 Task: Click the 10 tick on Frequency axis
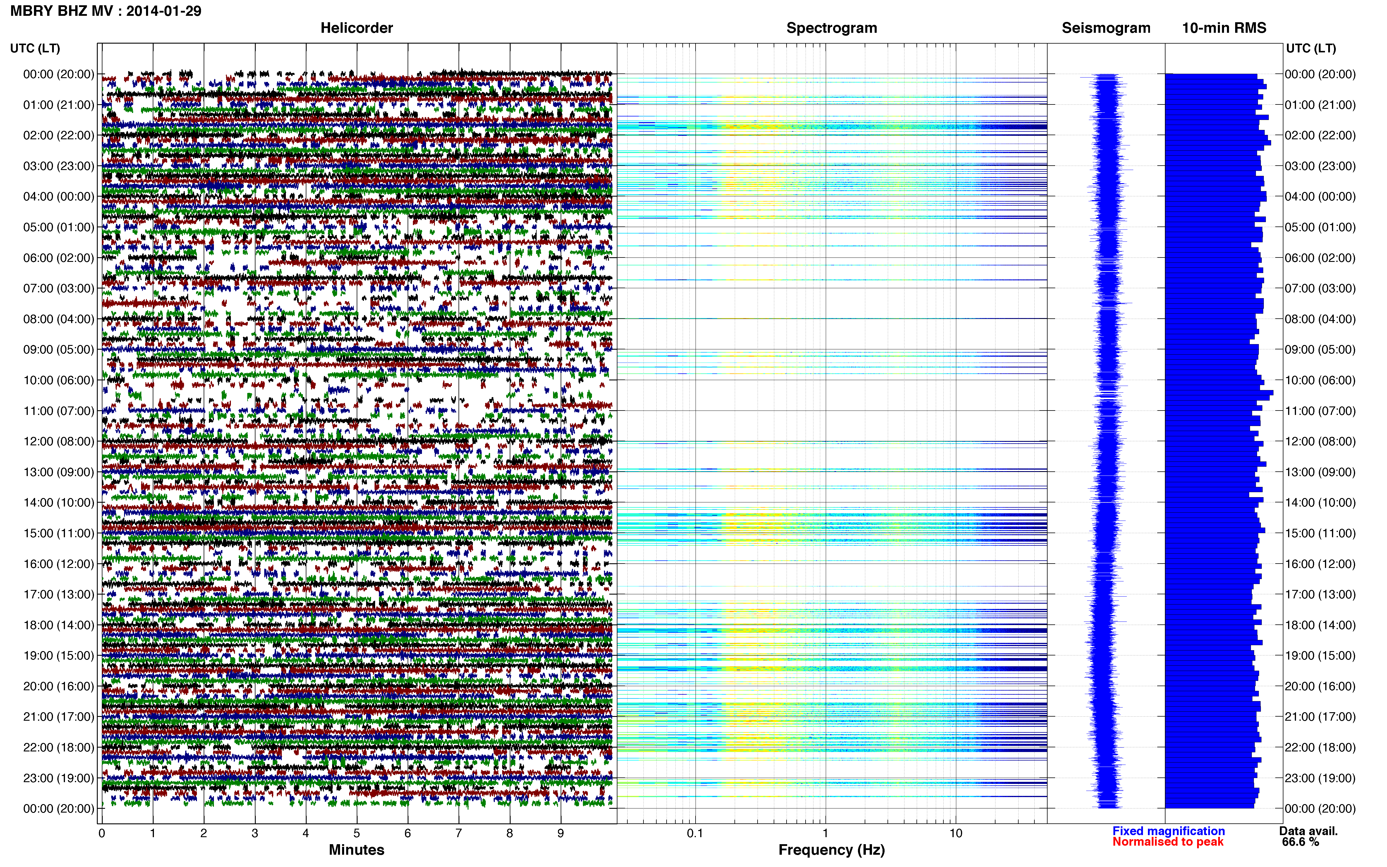point(956,833)
